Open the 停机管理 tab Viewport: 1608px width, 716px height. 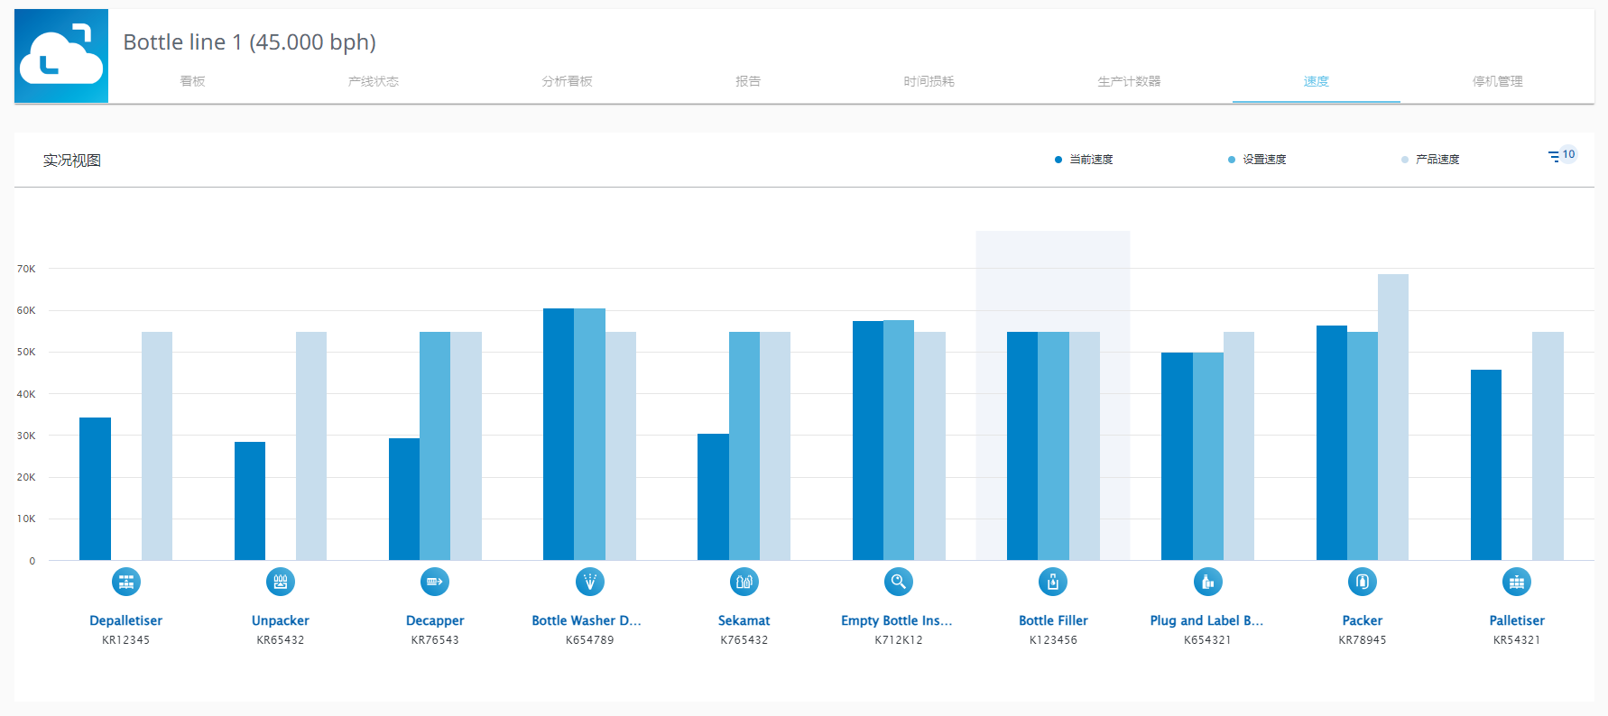pos(1497,81)
